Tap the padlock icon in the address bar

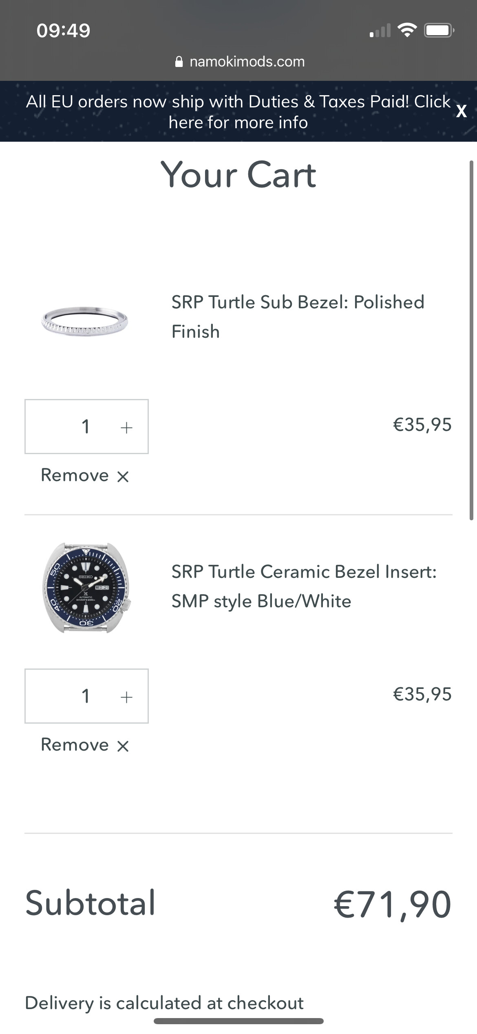(179, 62)
